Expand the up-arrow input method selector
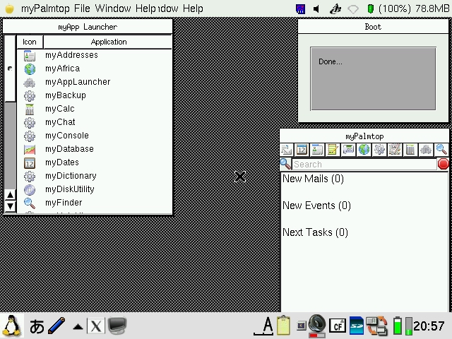This screenshot has width=452, height=339. (x=77, y=326)
